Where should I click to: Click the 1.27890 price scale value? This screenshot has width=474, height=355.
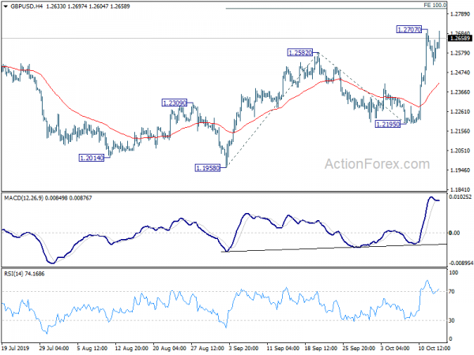pyautogui.click(x=460, y=14)
